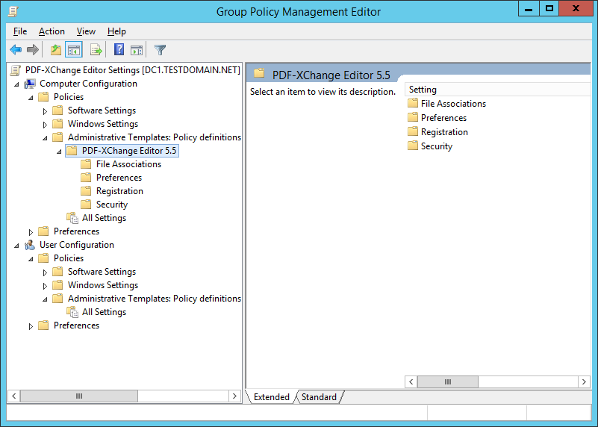Select File Associations in the tree pane
The image size is (598, 427).
[128, 164]
